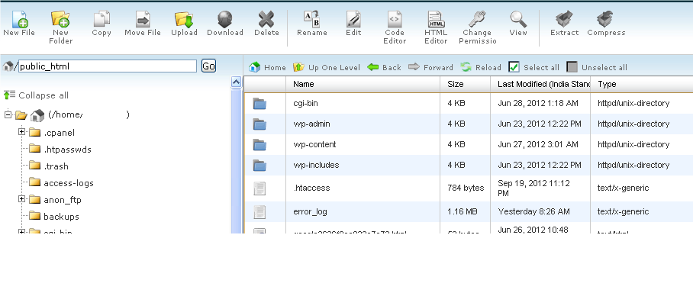Click the Go button beside path field
This screenshot has width=693, height=293.
pos(208,66)
